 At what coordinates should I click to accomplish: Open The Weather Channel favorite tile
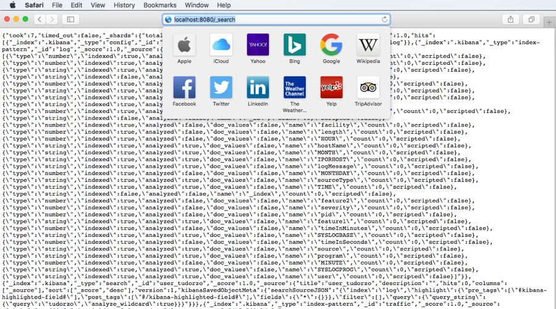294,88
